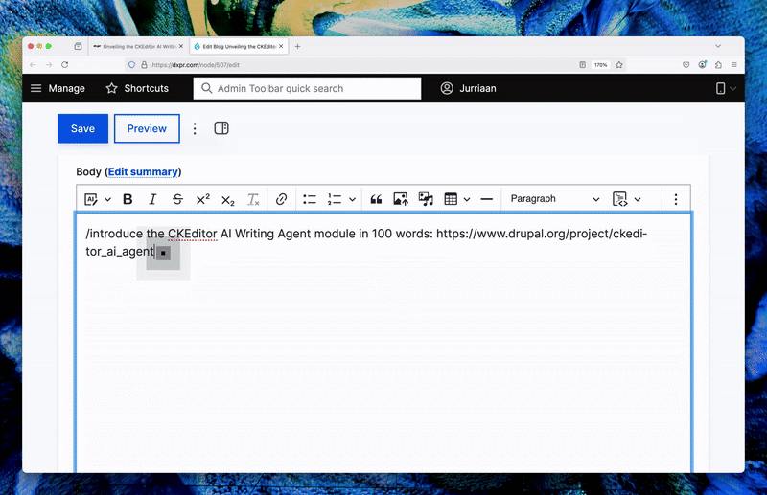Open the Jurriaan user menu
The image size is (767, 495).
tap(468, 88)
